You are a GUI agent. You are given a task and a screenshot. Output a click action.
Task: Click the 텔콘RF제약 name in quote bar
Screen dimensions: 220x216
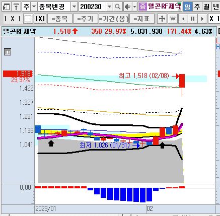(x=20, y=31)
